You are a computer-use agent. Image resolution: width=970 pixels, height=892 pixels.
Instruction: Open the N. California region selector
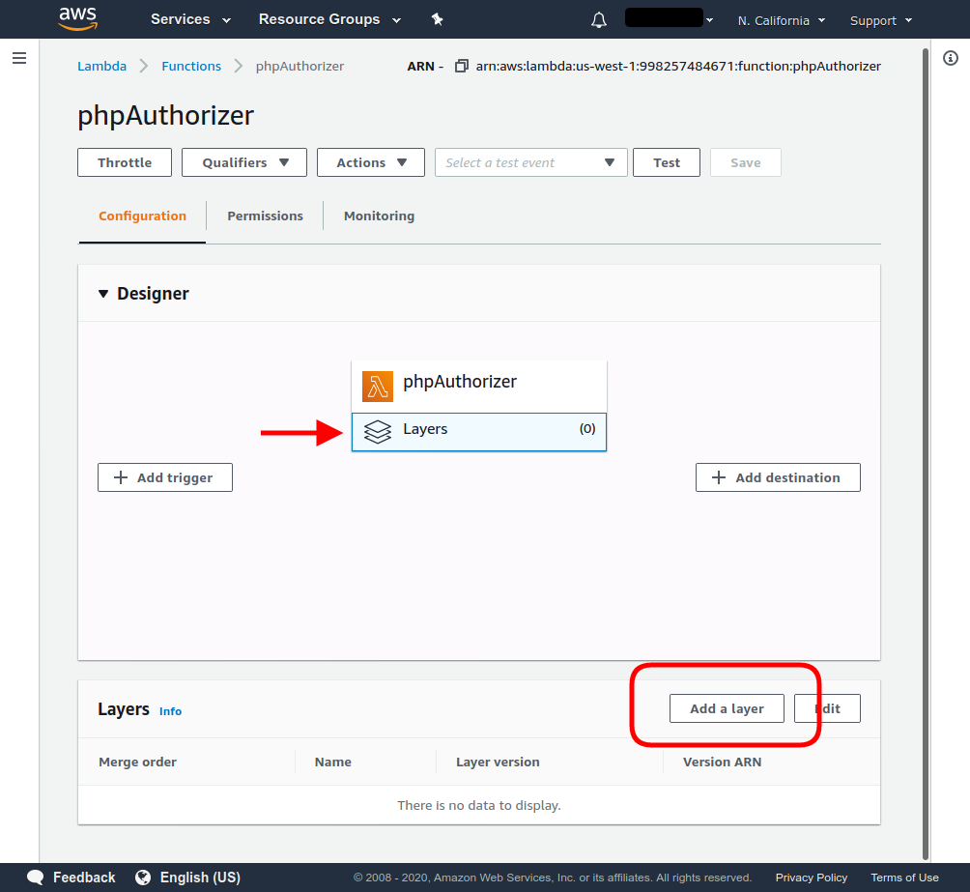(x=781, y=20)
